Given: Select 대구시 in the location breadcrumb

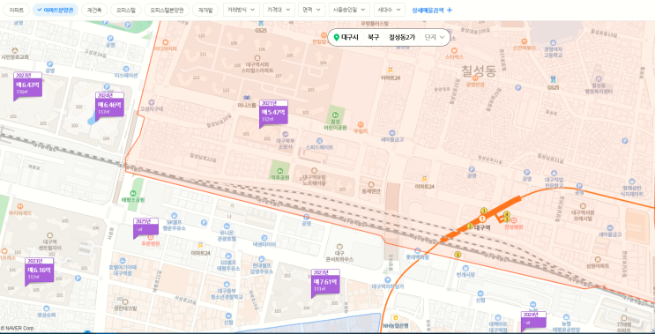Looking at the screenshot, I should pos(350,37).
